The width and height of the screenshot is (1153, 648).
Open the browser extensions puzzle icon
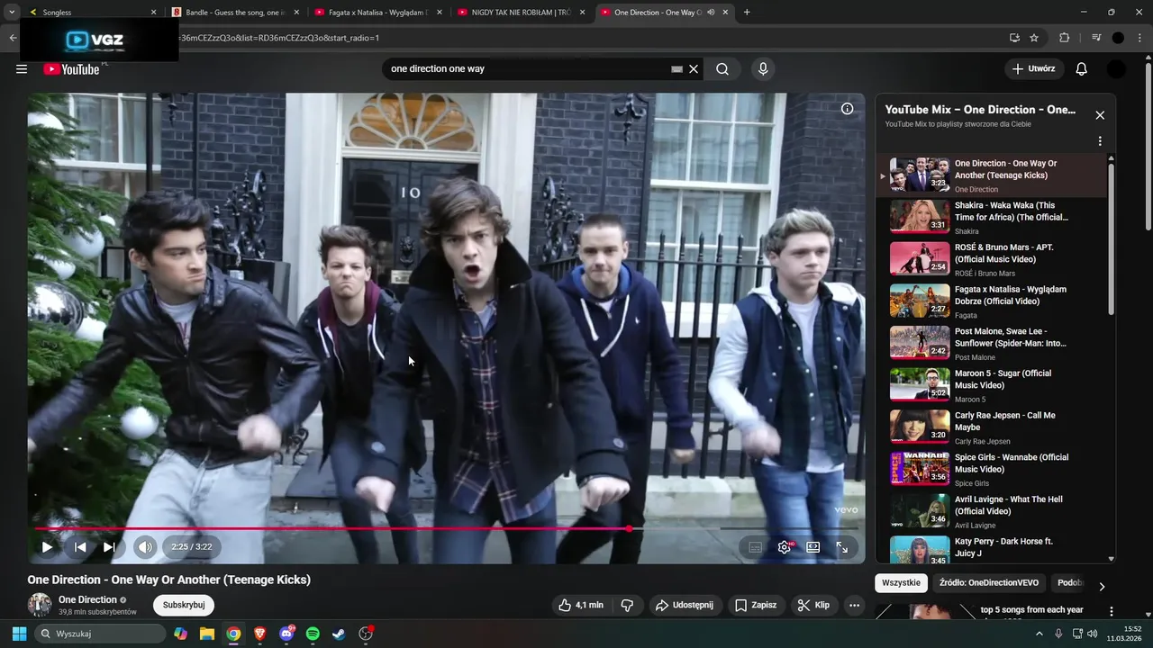pyautogui.click(x=1064, y=38)
